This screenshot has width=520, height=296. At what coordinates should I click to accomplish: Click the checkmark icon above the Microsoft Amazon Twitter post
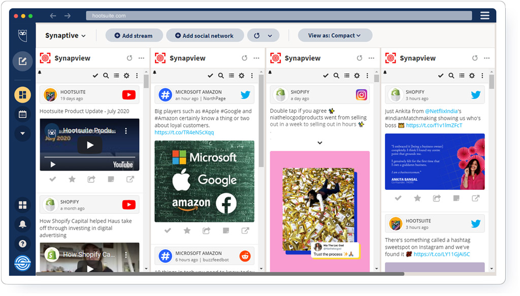point(210,76)
